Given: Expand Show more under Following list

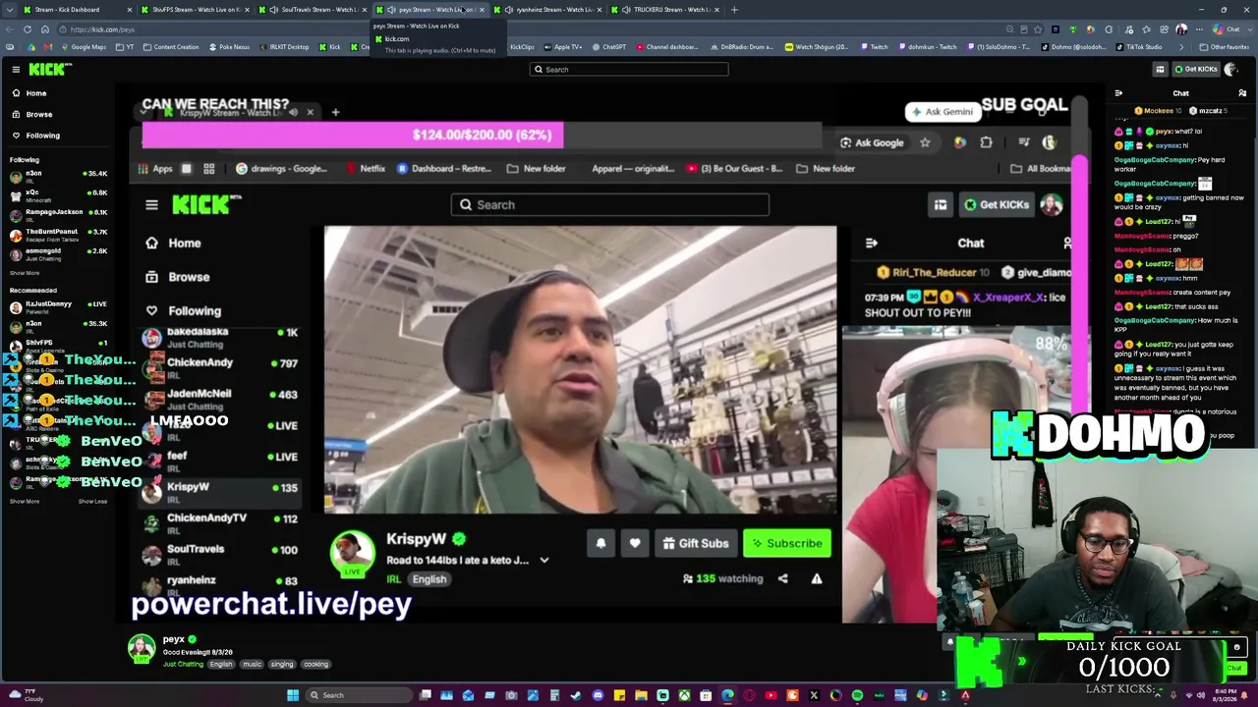Looking at the screenshot, I should (25, 273).
